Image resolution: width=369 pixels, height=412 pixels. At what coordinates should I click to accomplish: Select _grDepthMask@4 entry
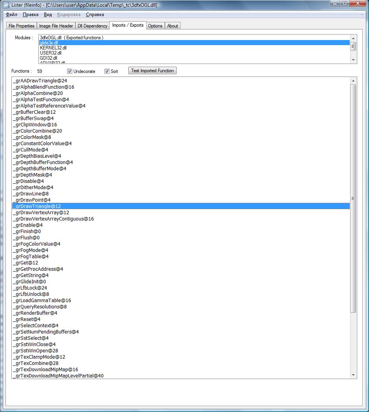point(181,175)
